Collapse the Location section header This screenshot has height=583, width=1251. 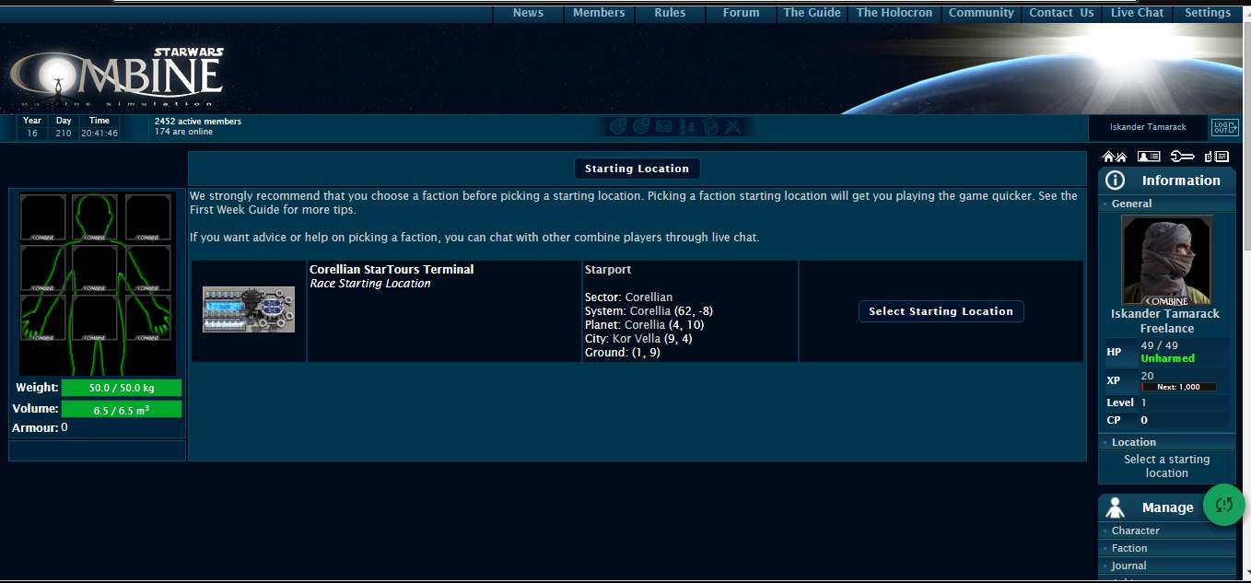(x=1133, y=442)
